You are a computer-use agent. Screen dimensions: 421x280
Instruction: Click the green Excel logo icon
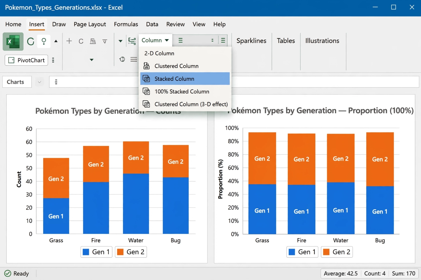coord(13,41)
